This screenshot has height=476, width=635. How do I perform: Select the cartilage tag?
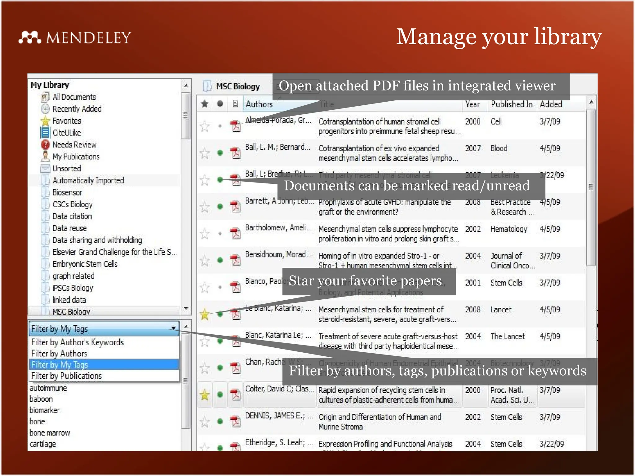click(42, 444)
